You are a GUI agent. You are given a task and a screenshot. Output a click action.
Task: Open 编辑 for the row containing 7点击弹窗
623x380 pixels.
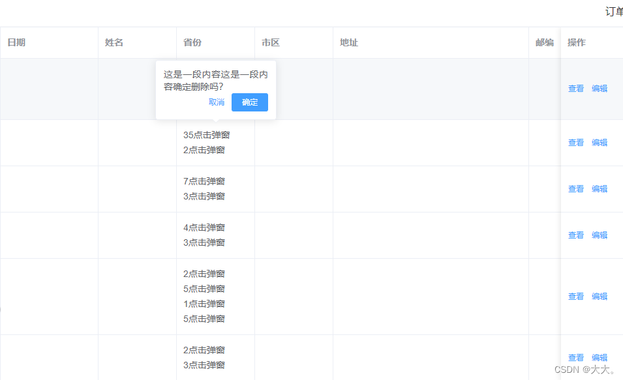[599, 189]
